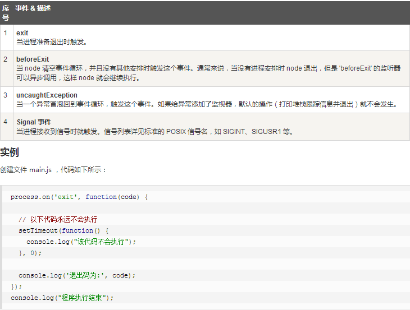Click description '当进程准备退出时触发。'
Image resolution: width=410 pixels, height=310 pixels.
point(52,42)
